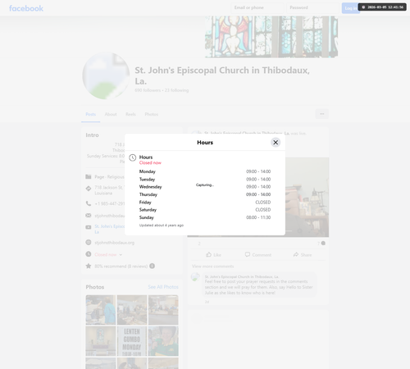Open the three-dots more options button
The width and height of the screenshot is (410, 369).
click(x=322, y=114)
